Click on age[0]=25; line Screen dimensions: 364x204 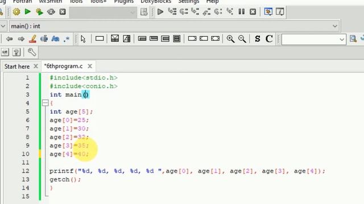pos(69,120)
